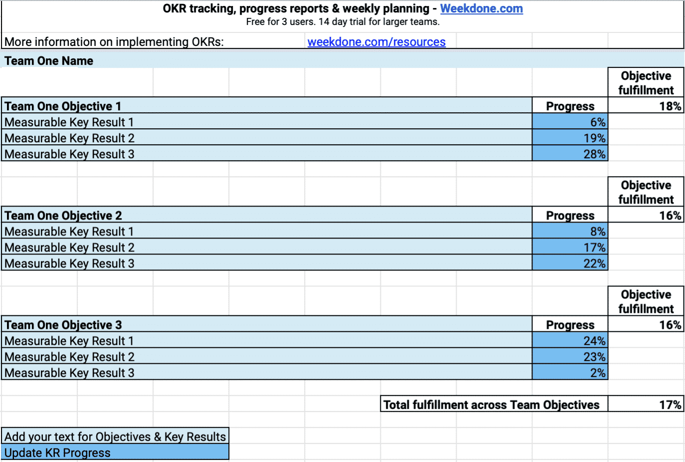Select the Progress header of Objective 3

point(570,324)
